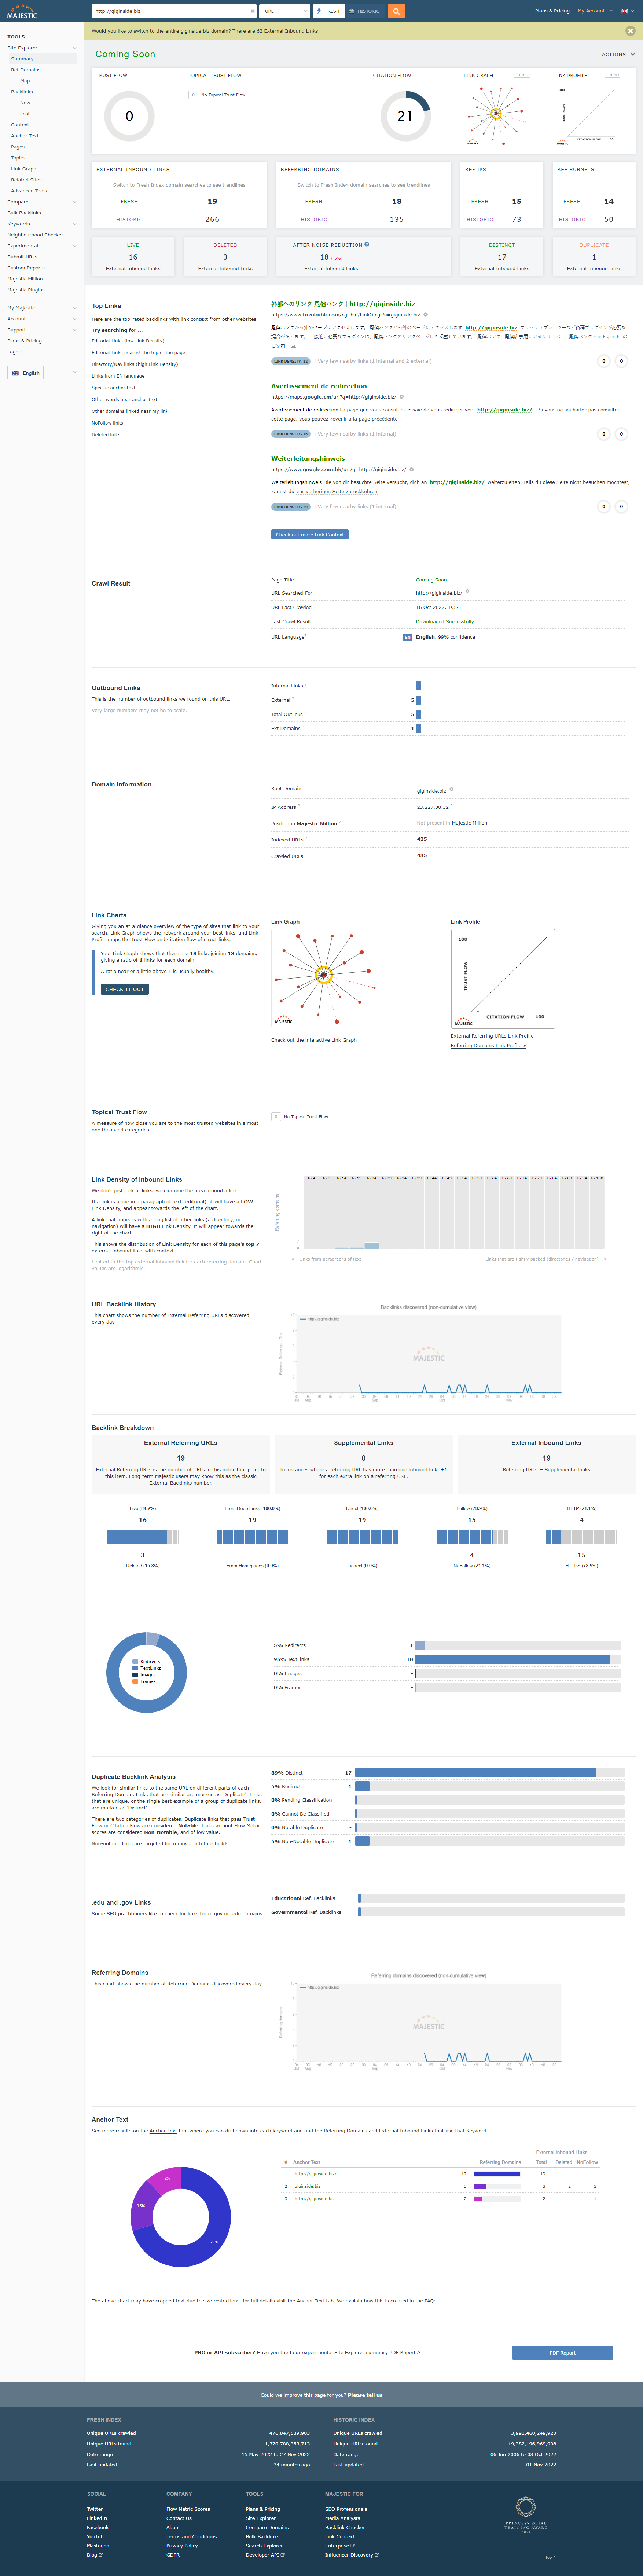Open Summary in the sidebar

(22, 59)
